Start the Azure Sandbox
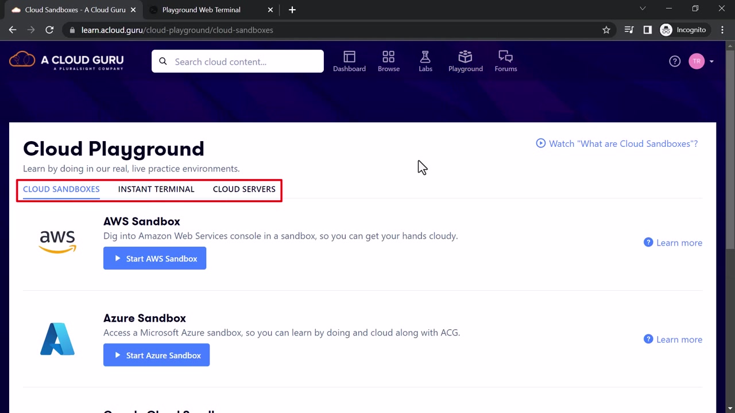 [x=156, y=356]
